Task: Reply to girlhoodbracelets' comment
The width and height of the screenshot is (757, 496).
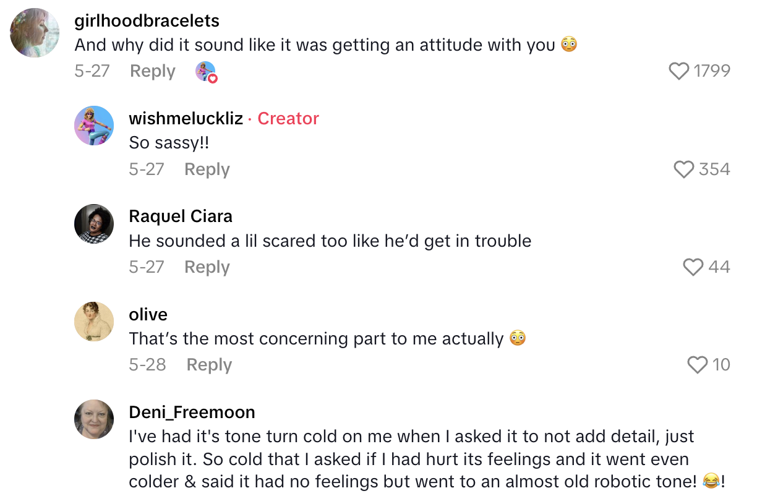Action: pyautogui.click(x=153, y=72)
